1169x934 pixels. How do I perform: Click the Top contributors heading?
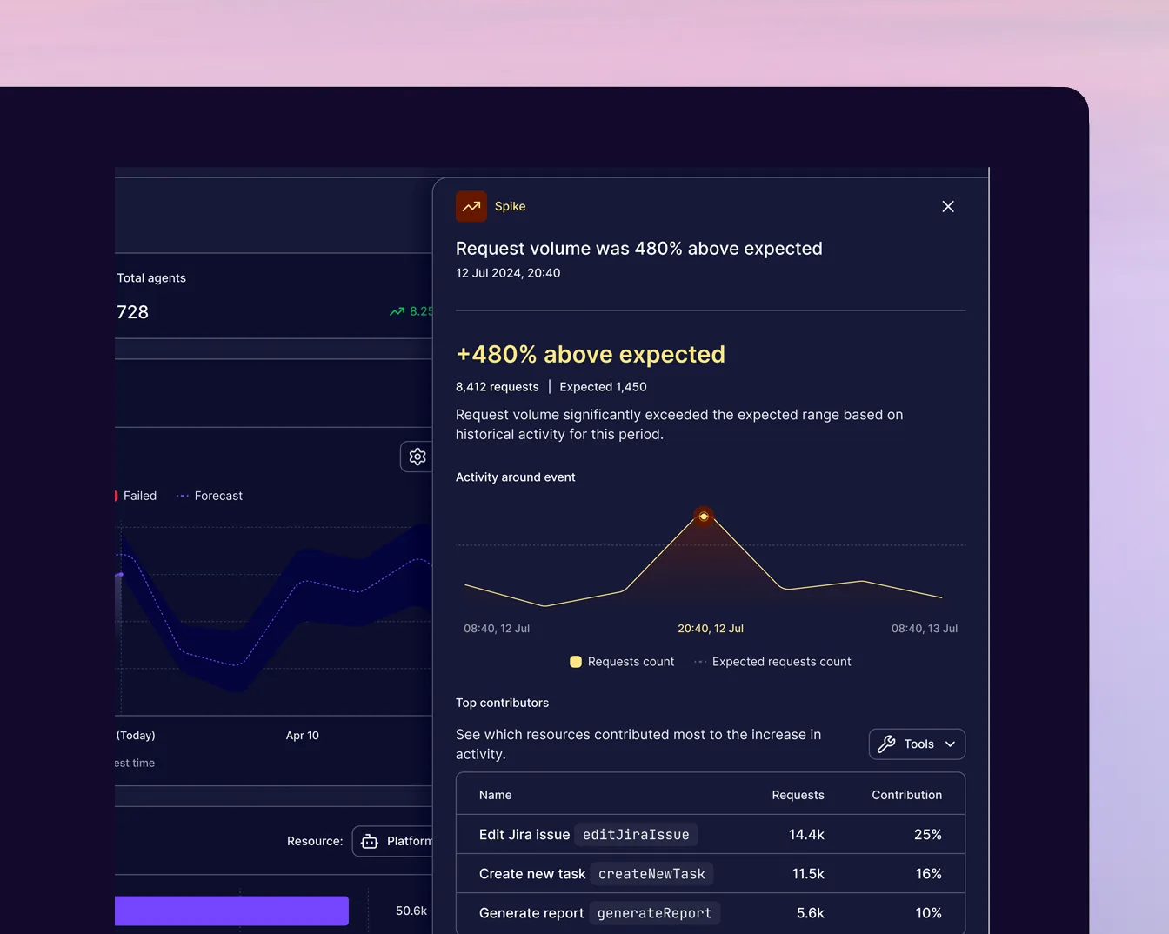point(502,703)
